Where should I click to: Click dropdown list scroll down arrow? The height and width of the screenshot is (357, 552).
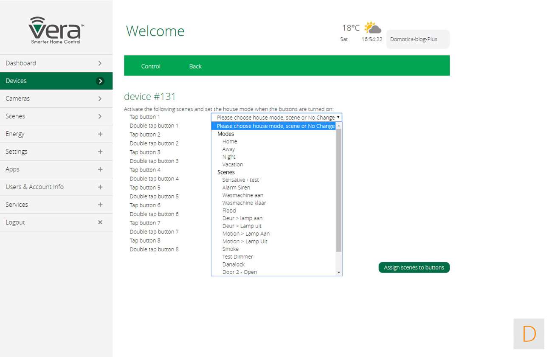338,272
